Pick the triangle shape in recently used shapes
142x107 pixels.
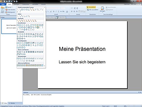click(x=29, y=10)
